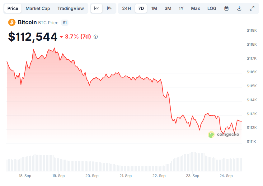Image resolution: width=263 pixels, height=186 pixels.
Task: Select the 24H time range
Action: 126,8
